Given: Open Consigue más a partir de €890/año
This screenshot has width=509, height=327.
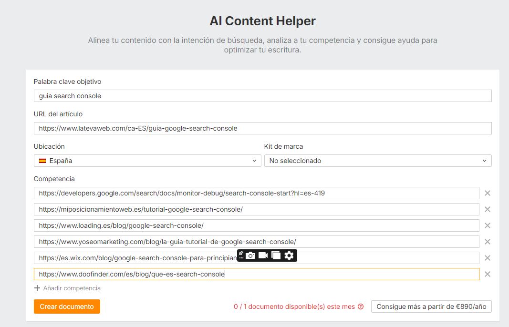Looking at the screenshot, I should coord(431,307).
